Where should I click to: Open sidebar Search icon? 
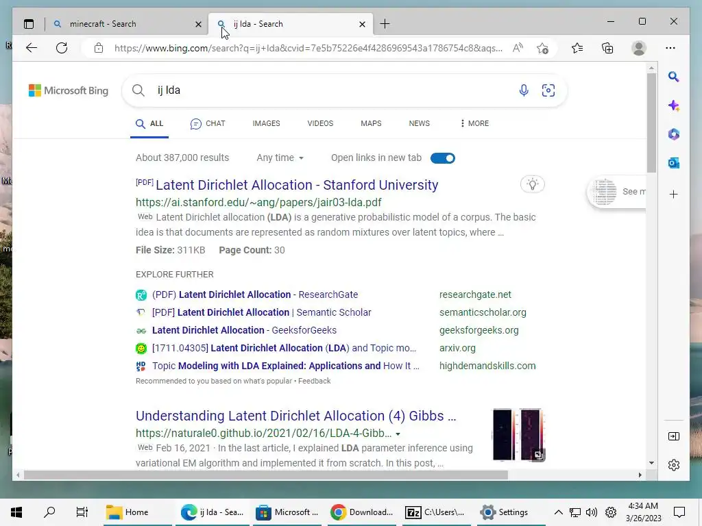coord(673,77)
